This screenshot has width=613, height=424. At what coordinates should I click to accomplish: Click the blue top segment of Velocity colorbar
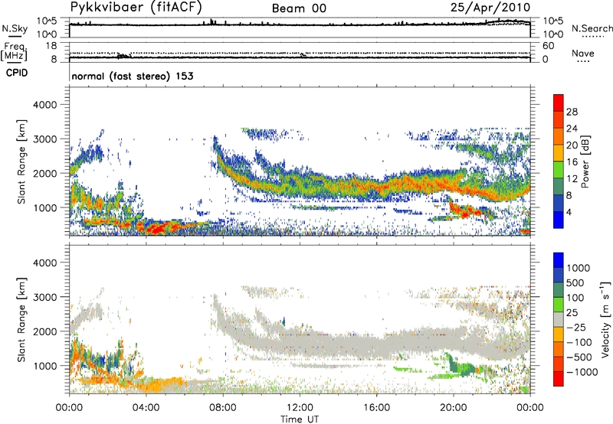tap(559, 260)
